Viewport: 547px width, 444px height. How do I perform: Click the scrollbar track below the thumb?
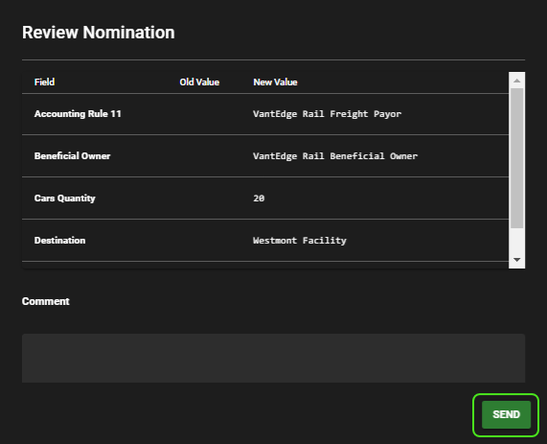tap(517, 240)
